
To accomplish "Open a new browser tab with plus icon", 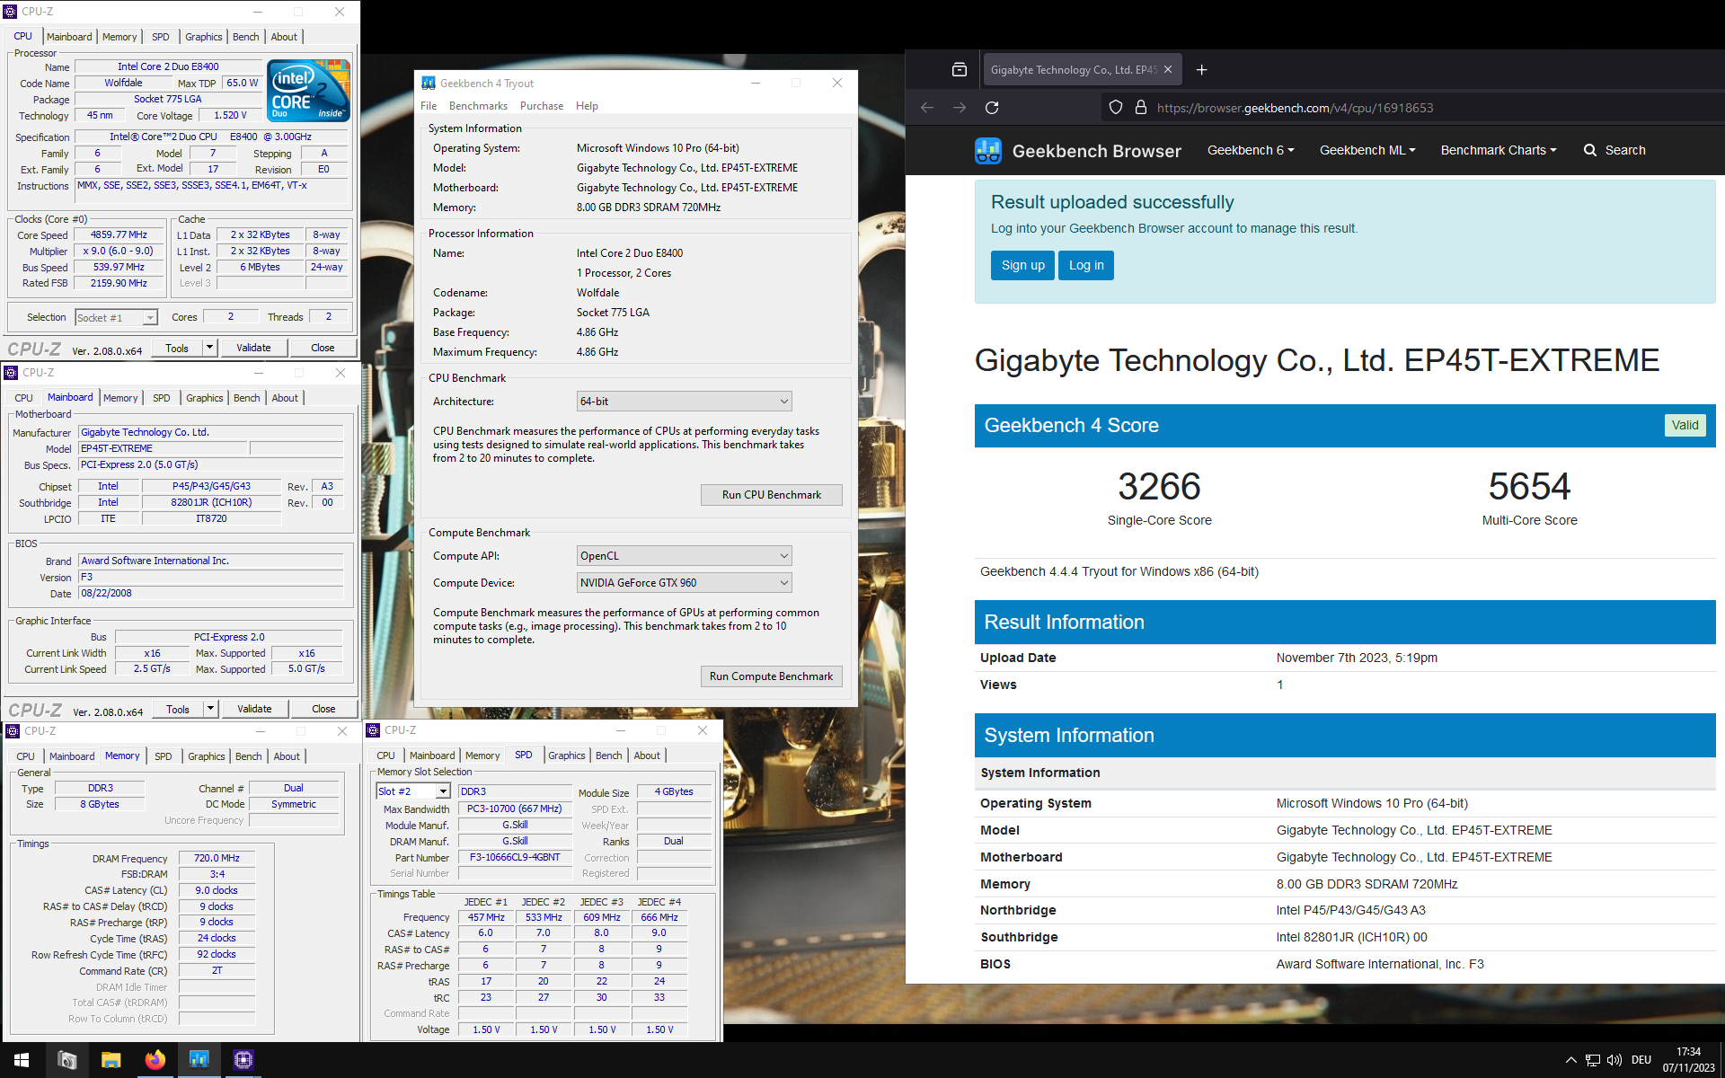I will (1201, 70).
